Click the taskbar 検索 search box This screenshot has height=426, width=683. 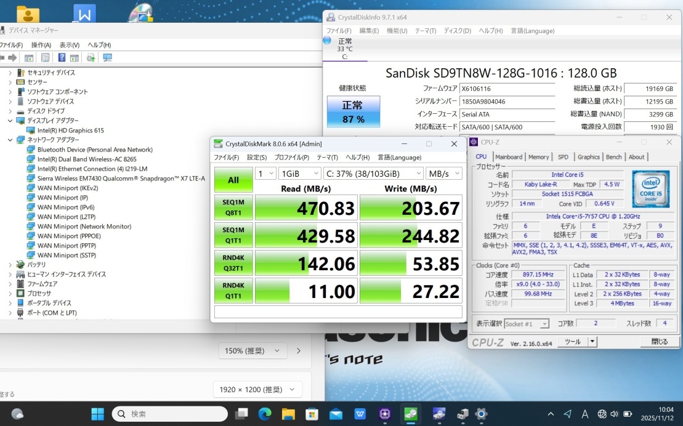169,414
